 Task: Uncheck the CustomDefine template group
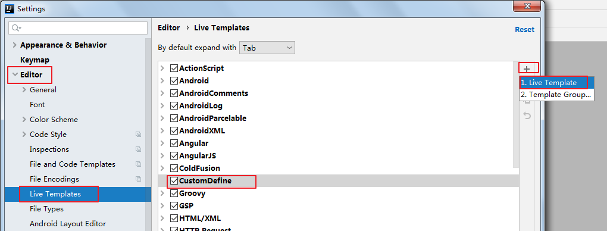tap(174, 180)
